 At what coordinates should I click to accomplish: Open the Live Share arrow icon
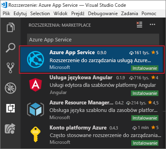coord(10,128)
